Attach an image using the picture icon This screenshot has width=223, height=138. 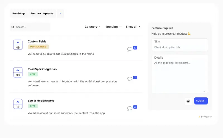188,101
